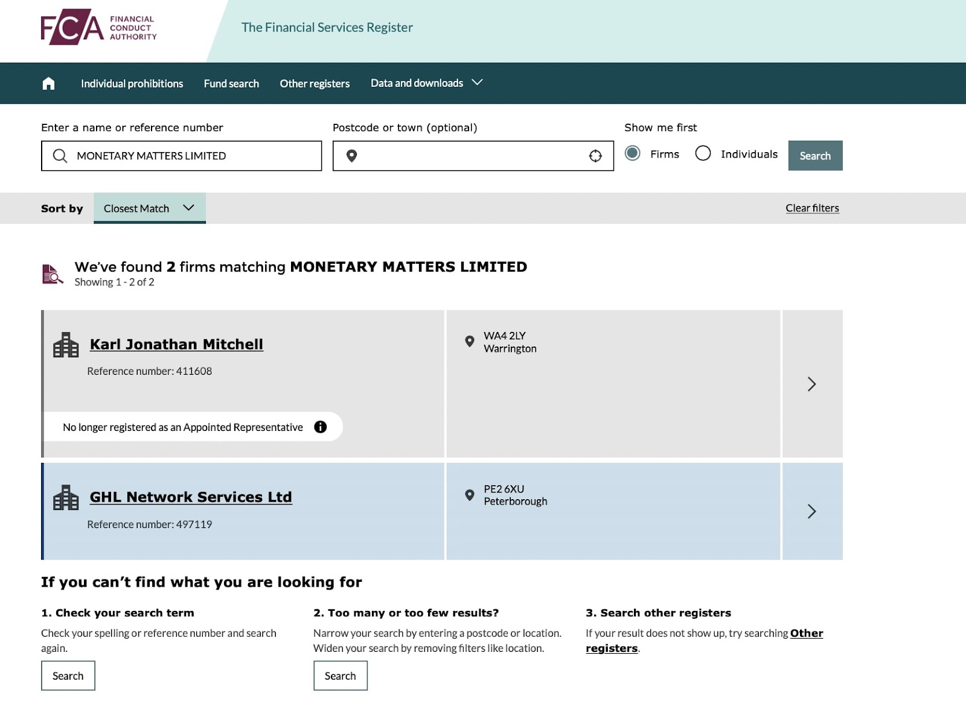Follow the Other registers link in help text
966x708 pixels.
click(807, 633)
